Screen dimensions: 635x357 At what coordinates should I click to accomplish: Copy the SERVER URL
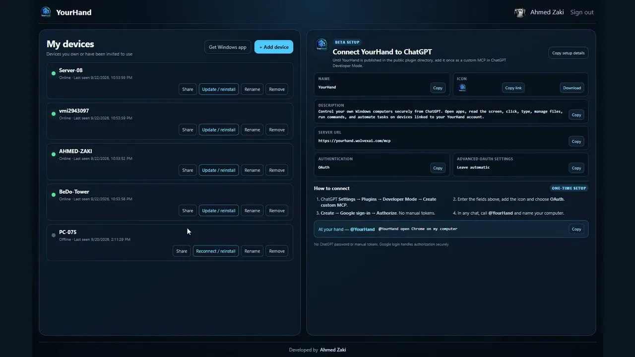pos(576,141)
